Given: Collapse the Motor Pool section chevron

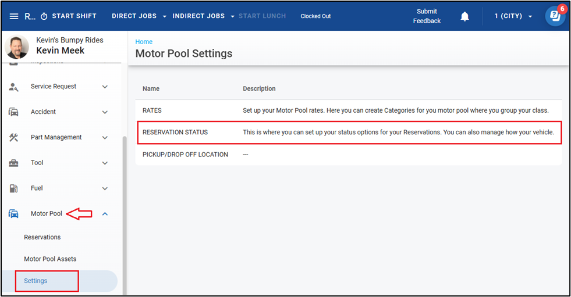Looking at the screenshot, I should coord(105,214).
